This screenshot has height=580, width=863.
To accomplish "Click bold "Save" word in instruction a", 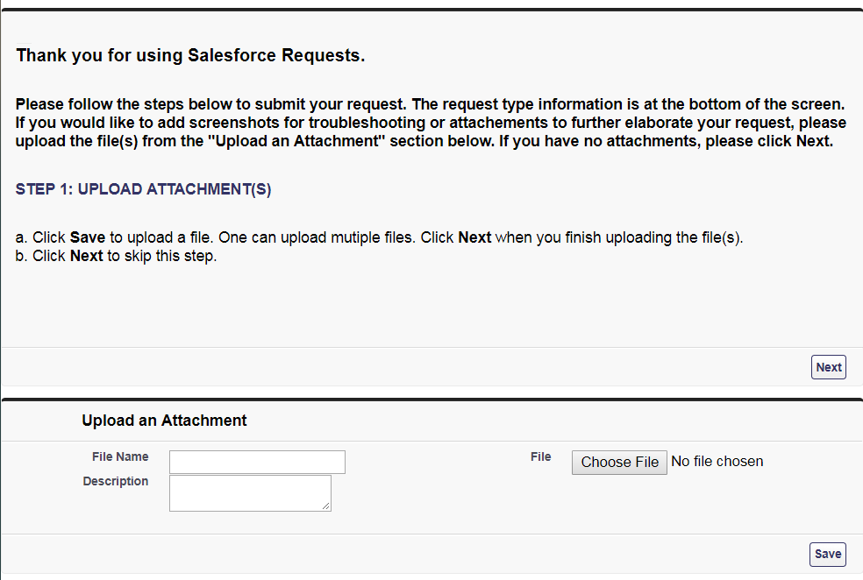I will point(87,237).
